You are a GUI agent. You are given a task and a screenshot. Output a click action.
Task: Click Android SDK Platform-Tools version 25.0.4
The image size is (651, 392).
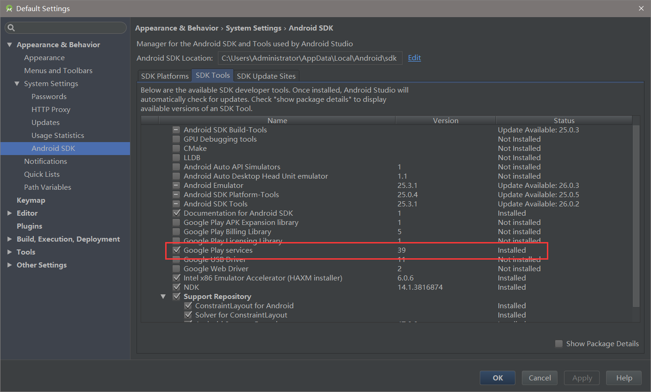pyautogui.click(x=408, y=195)
